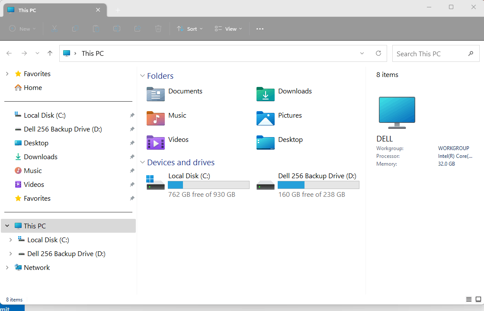
Task: Unpin Dell 256 Backup Drive using its pin
Action: (132, 129)
